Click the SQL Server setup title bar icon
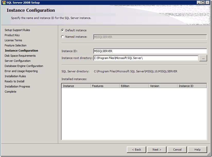The width and height of the screenshot is (212, 157). (x=4, y=2)
